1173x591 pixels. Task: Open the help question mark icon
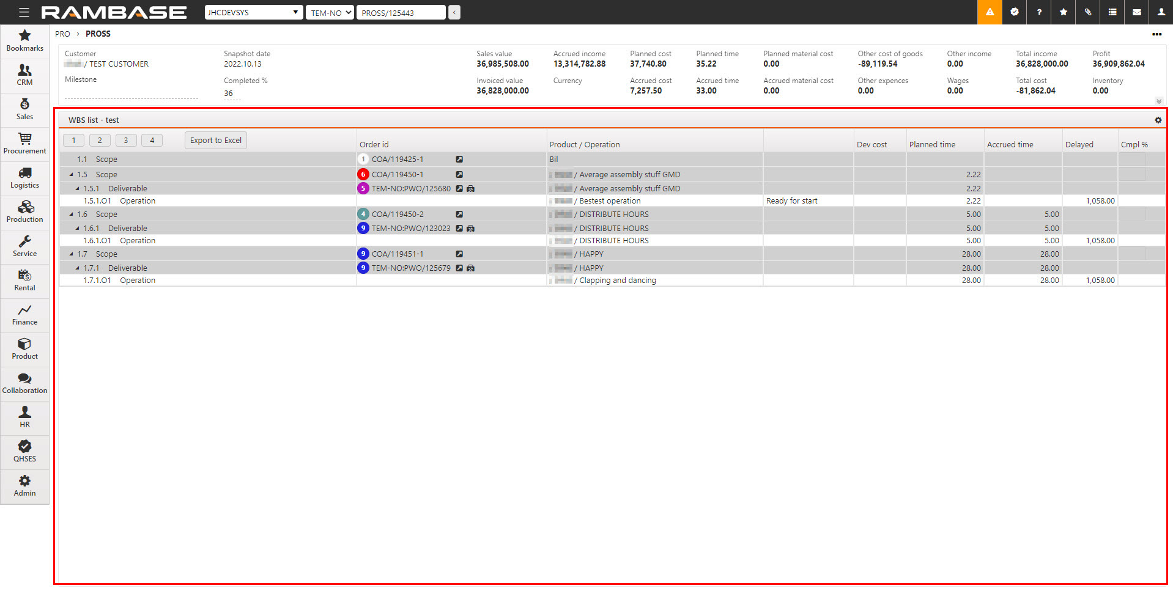tap(1039, 12)
